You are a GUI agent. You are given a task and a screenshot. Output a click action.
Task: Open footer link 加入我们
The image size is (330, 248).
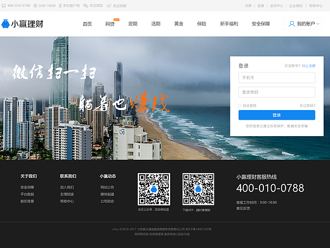click(x=67, y=187)
